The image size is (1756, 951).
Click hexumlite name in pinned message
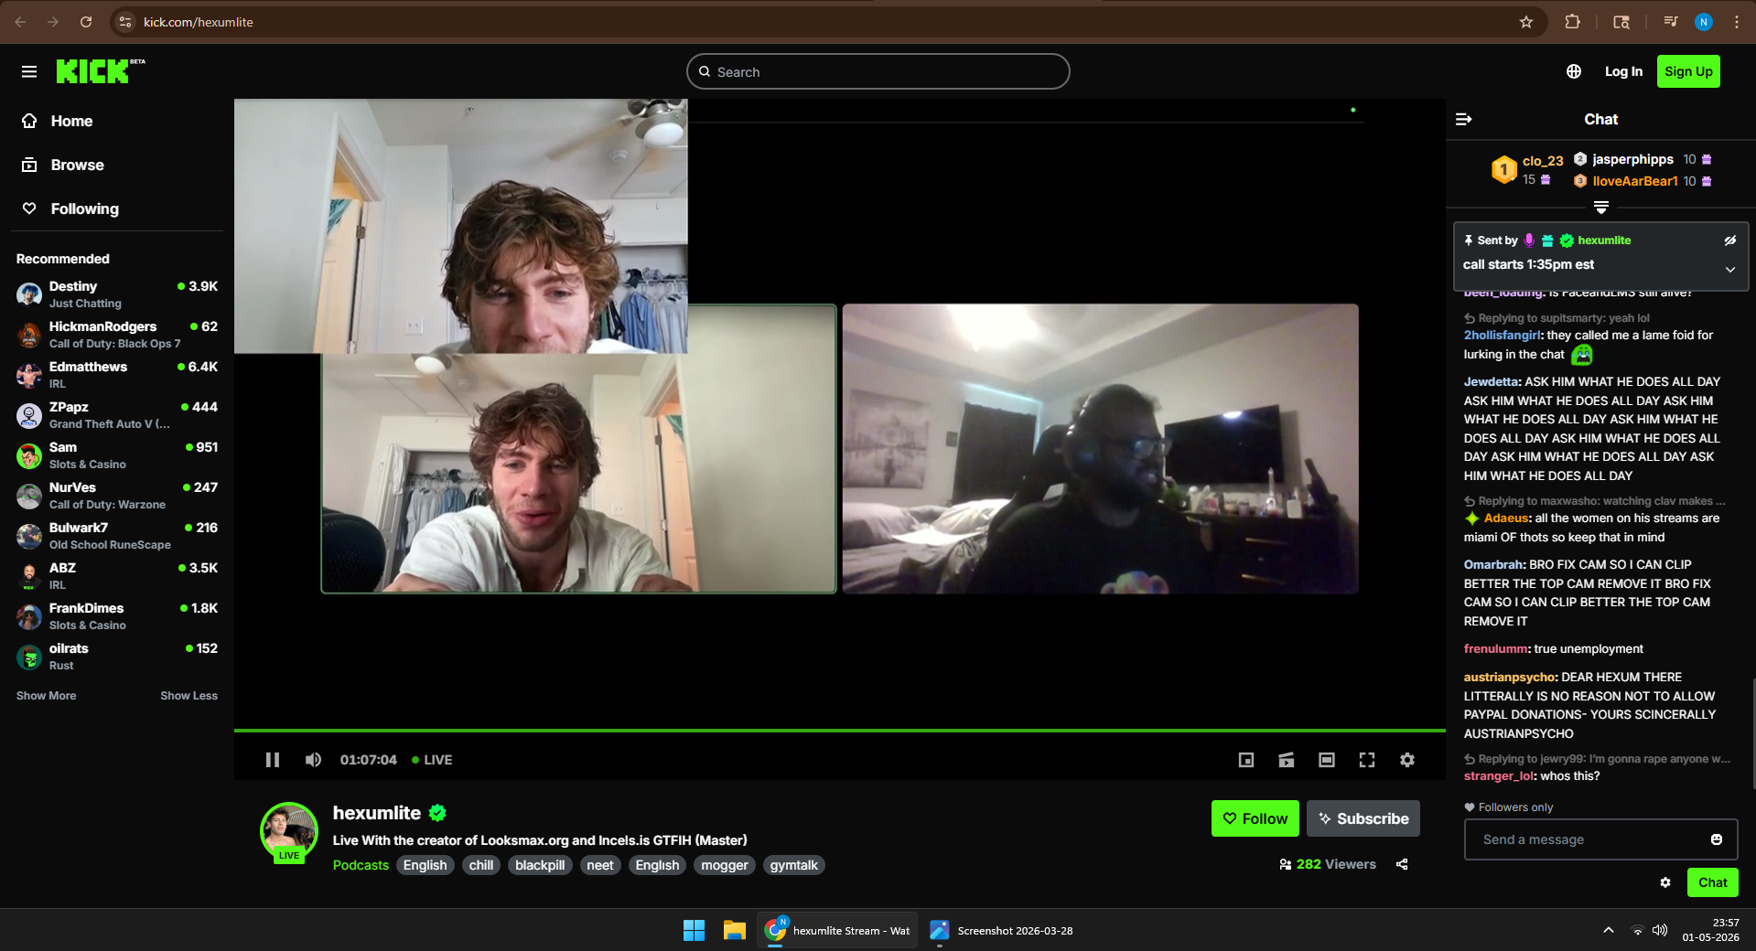pyautogui.click(x=1604, y=240)
